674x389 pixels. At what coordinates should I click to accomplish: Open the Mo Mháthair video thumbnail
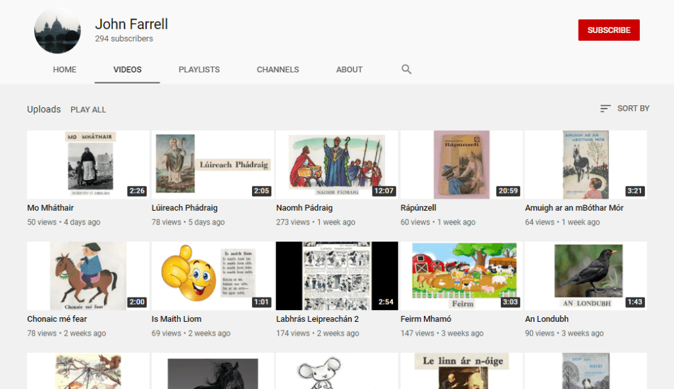tap(88, 165)
